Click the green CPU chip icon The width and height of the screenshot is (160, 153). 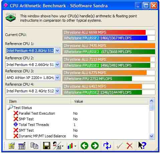point(11,18)
